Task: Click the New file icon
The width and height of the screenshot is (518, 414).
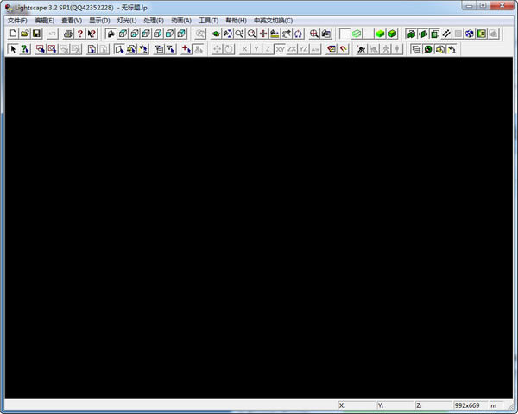Action: click(x=13, y=34)
